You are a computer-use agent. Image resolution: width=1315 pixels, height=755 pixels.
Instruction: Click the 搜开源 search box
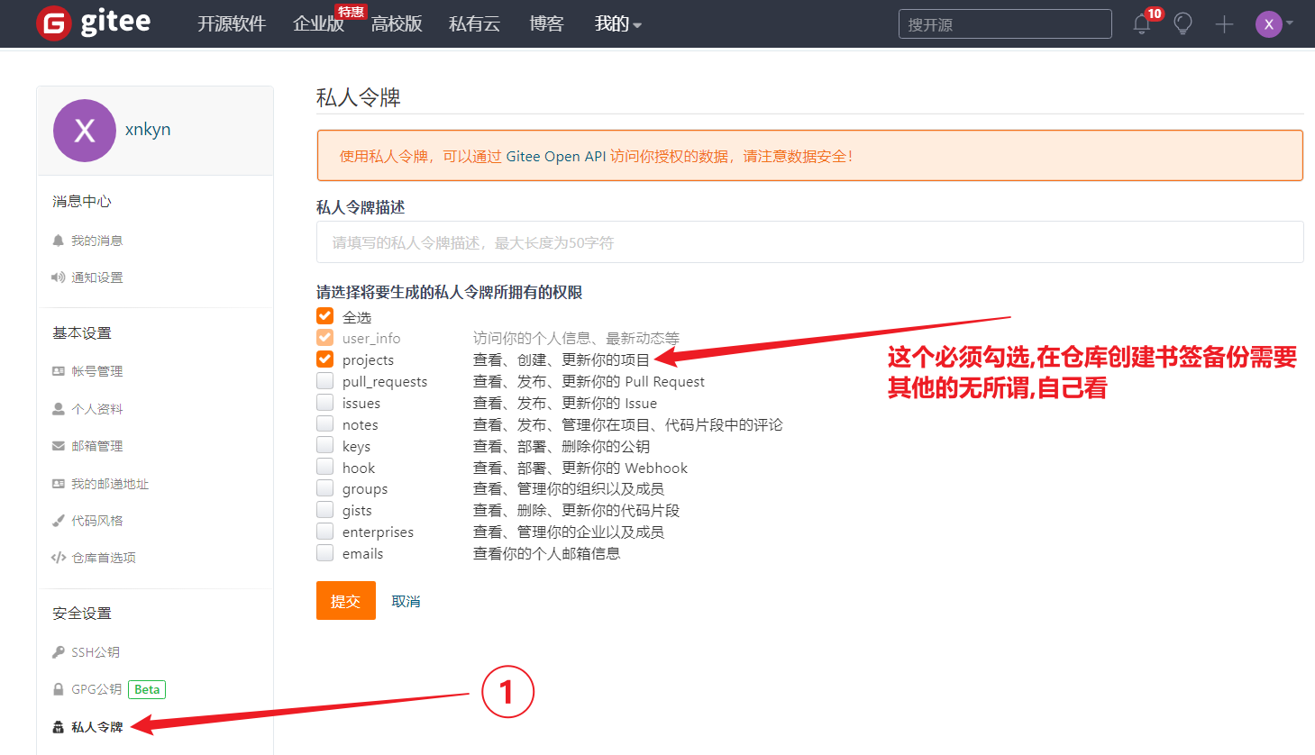point(1004,24)
